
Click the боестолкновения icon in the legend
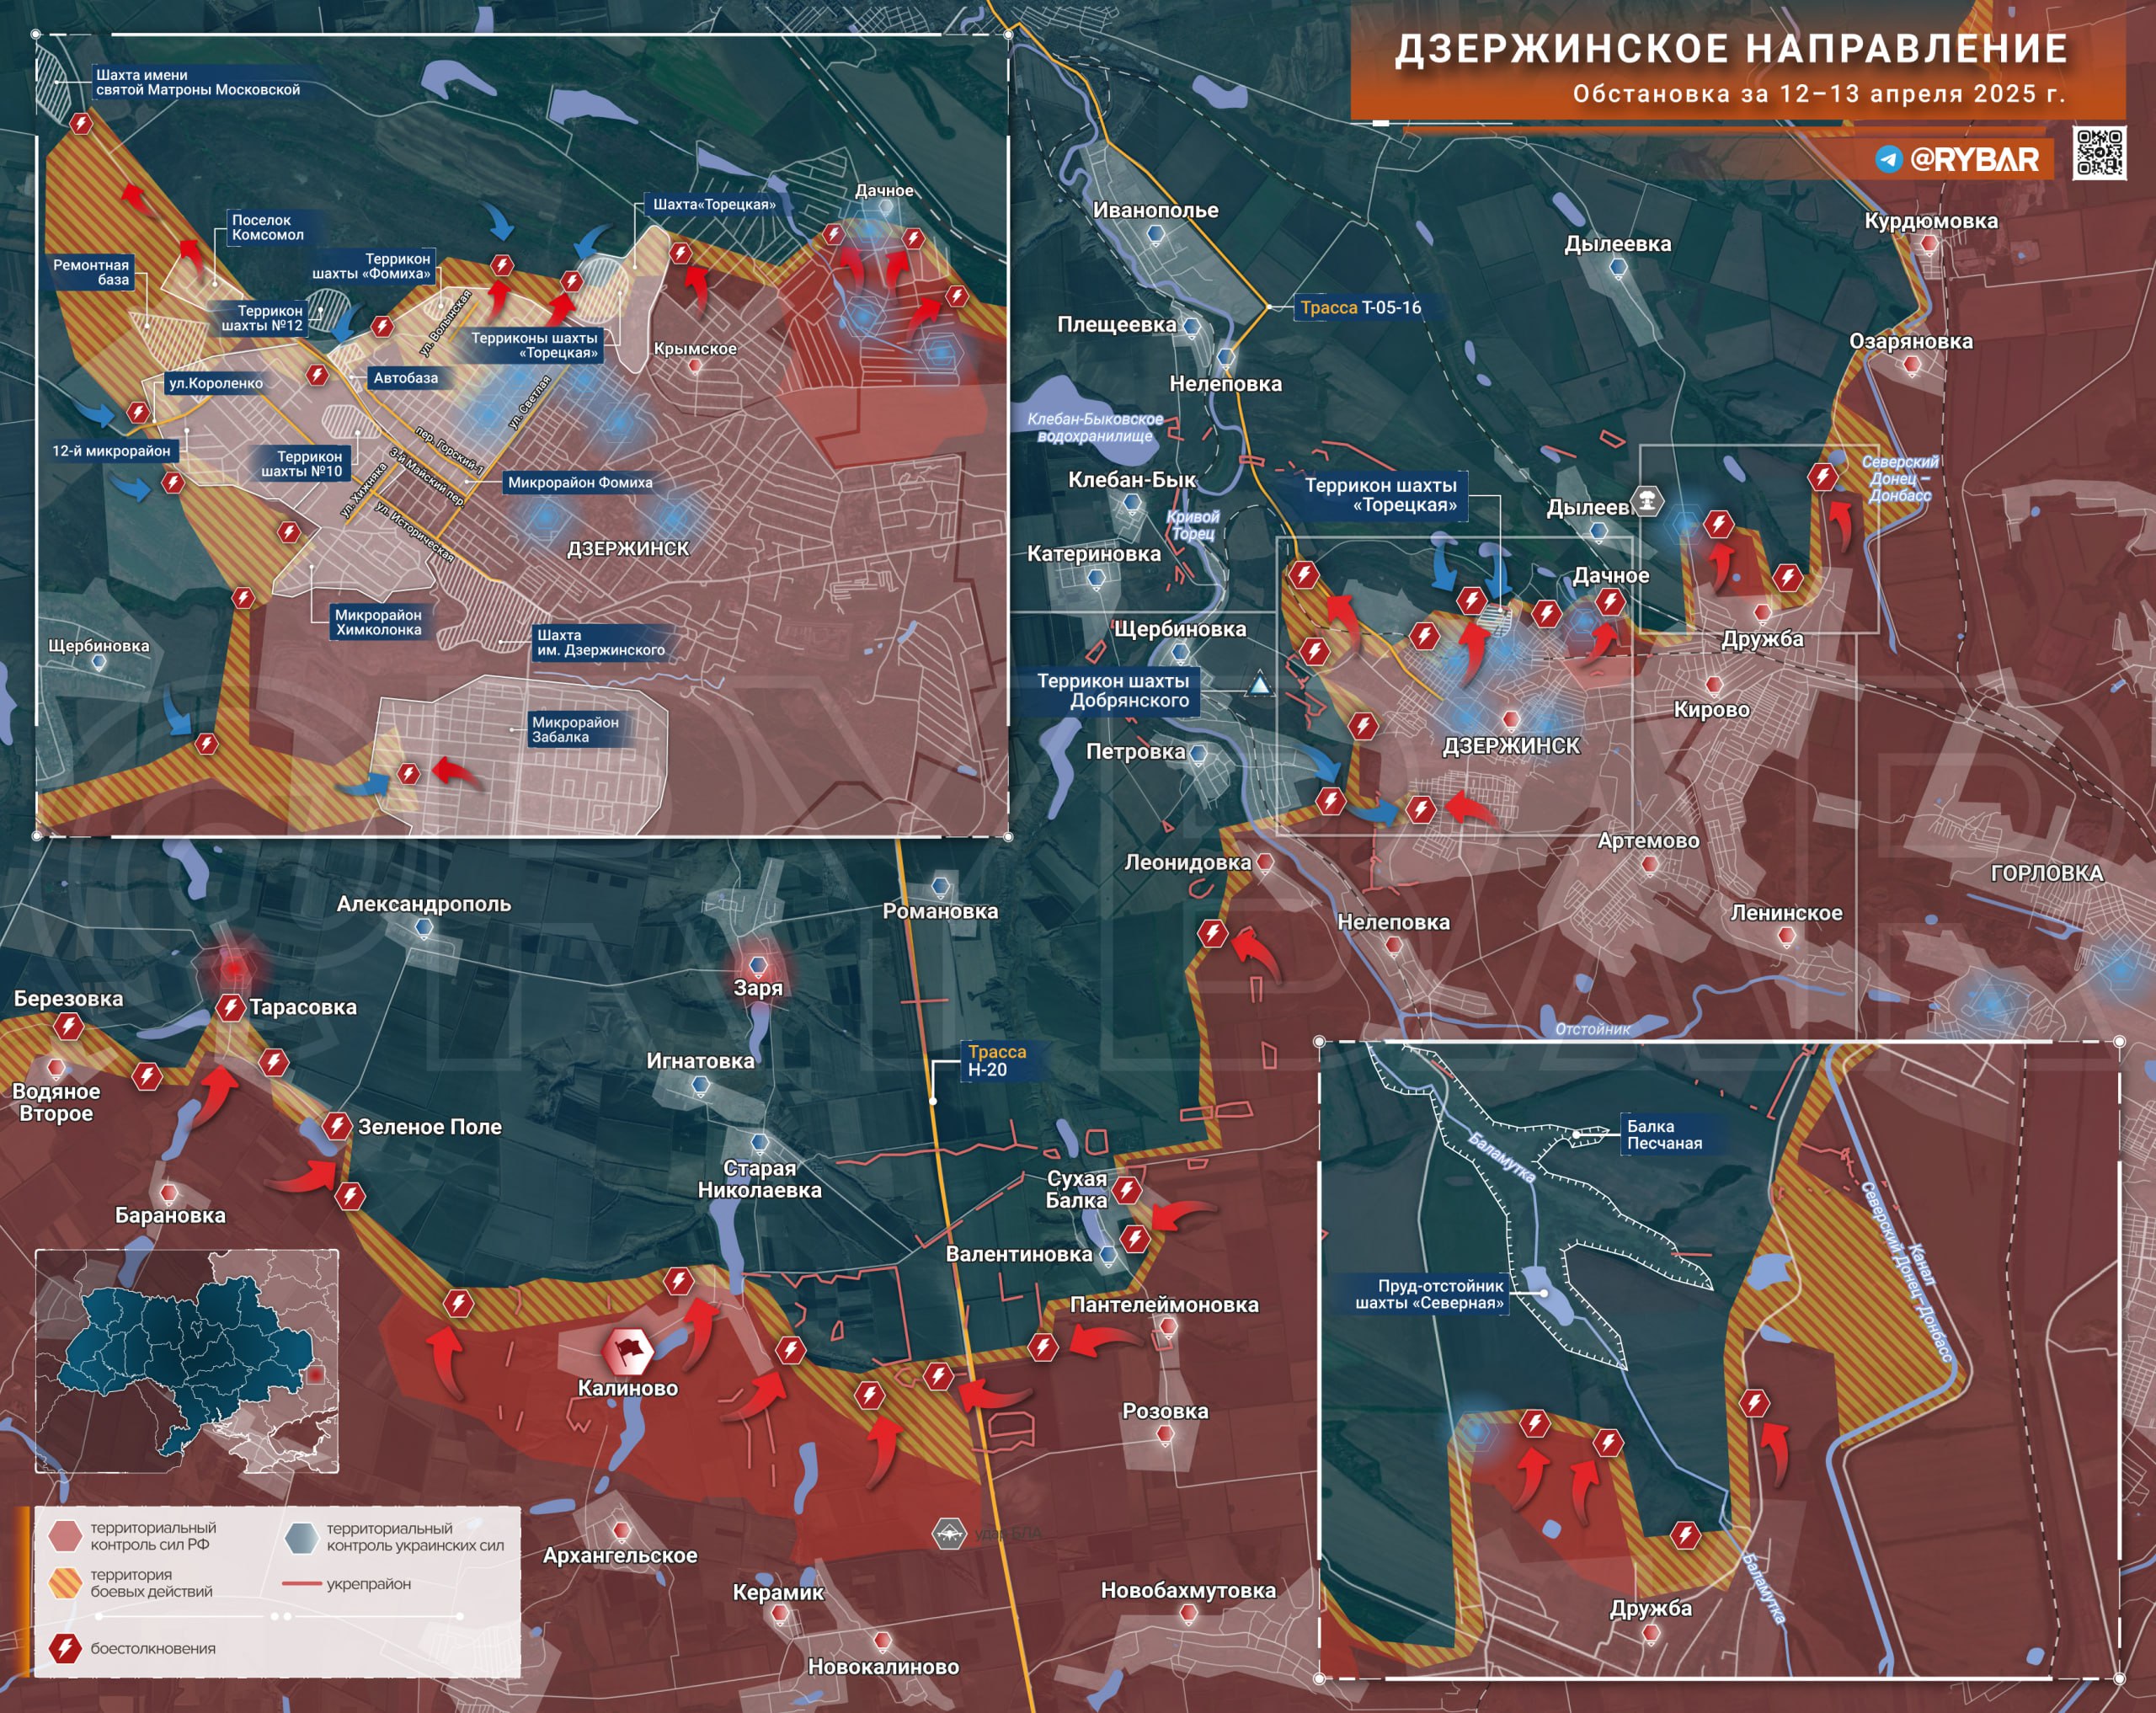point(66,1648)
